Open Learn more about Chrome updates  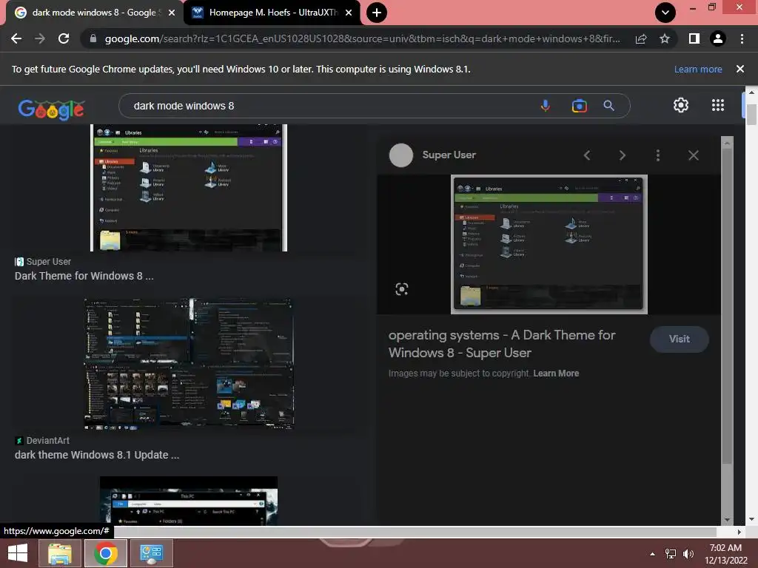click(x=698, y=69)
